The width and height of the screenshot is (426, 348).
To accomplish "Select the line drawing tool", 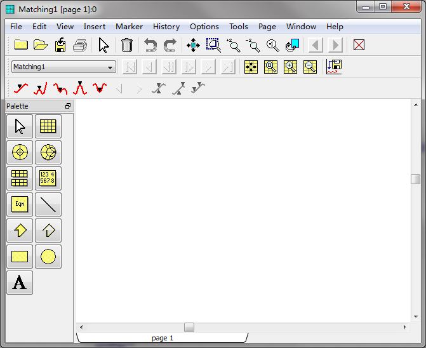I will 48,204.
